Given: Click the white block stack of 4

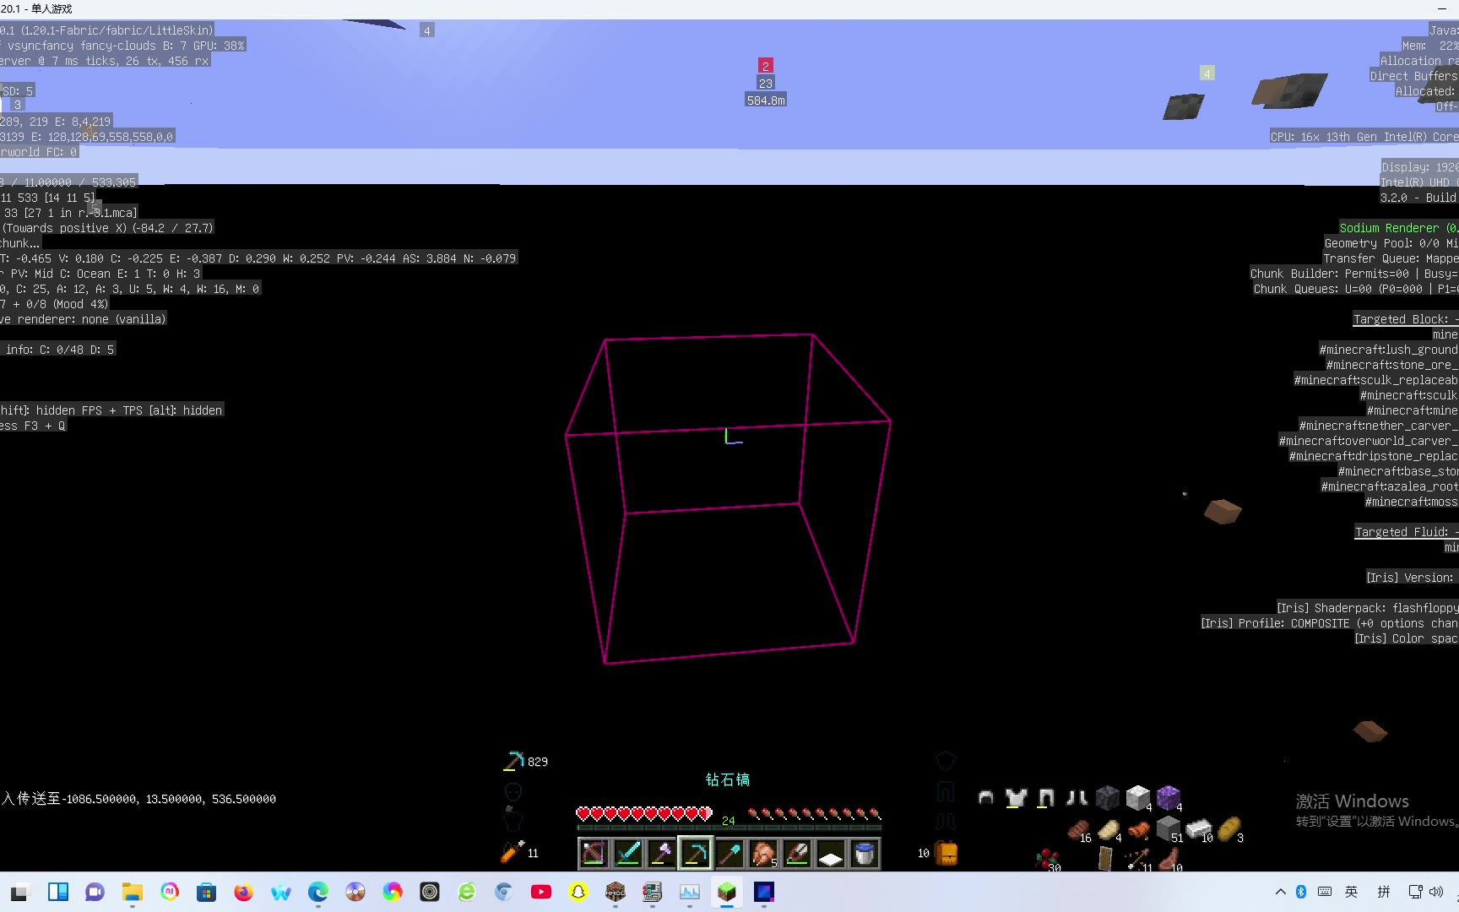Looking at the screenshot, I should point(1138,797).
